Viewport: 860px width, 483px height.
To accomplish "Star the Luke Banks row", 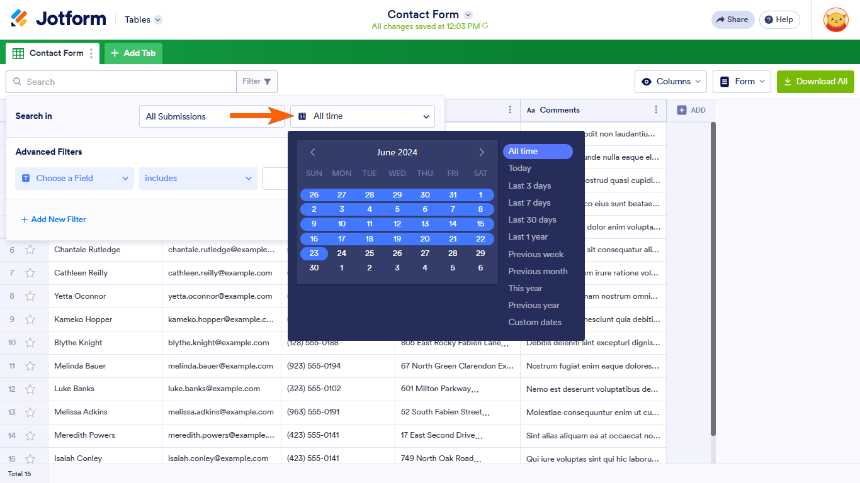I will (30, 389).
